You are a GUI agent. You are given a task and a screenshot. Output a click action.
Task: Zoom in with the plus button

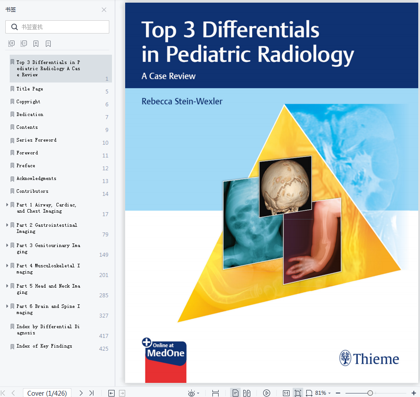tap(414, 393)
